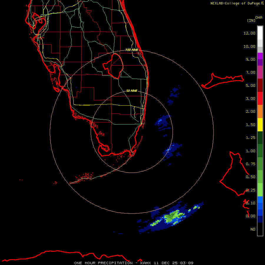
Task: Select the 9.00 legend value
Action: 251,59
